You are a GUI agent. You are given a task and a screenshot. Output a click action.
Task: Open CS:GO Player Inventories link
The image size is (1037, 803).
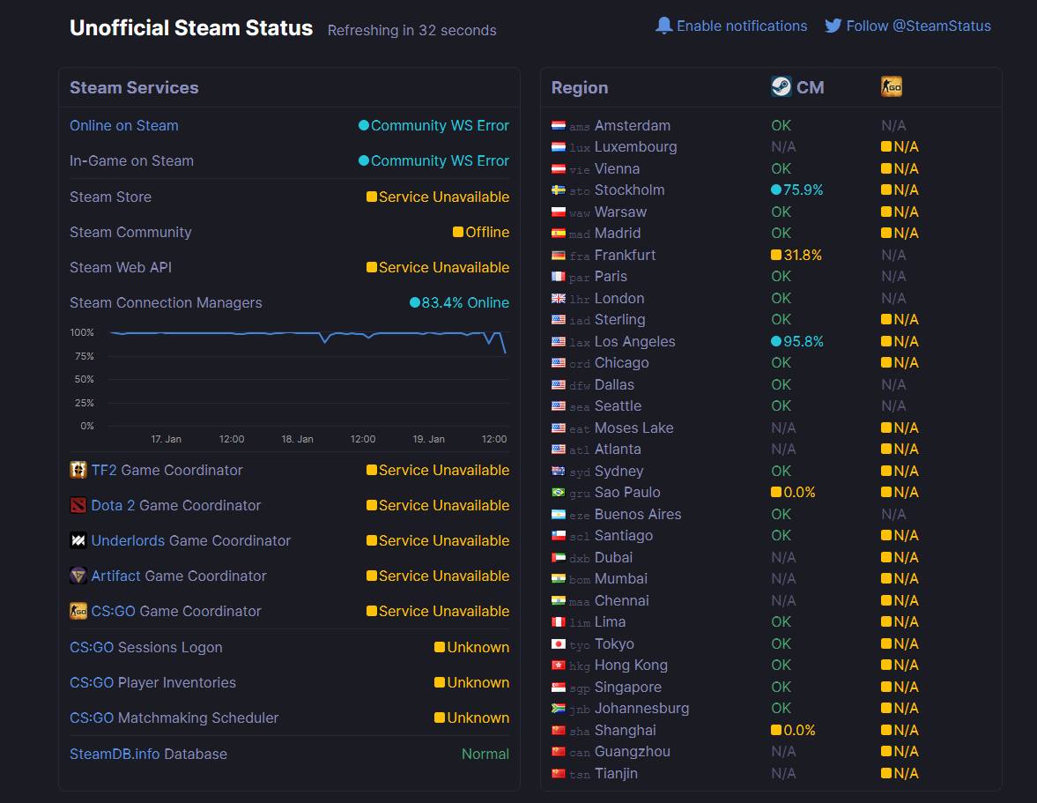(152, 682)
